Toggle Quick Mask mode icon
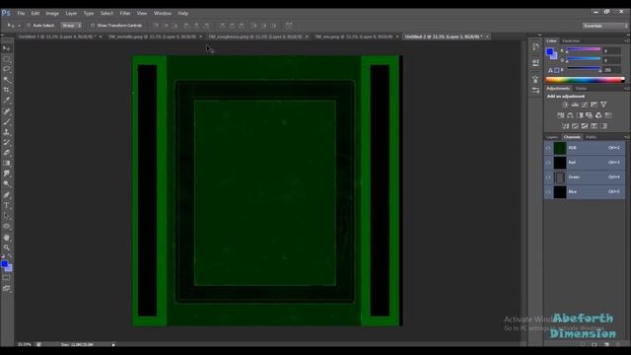 7,278
